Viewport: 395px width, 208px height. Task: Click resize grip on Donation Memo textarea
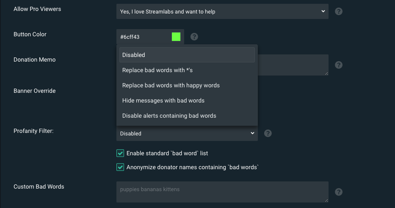click(326, 73)
